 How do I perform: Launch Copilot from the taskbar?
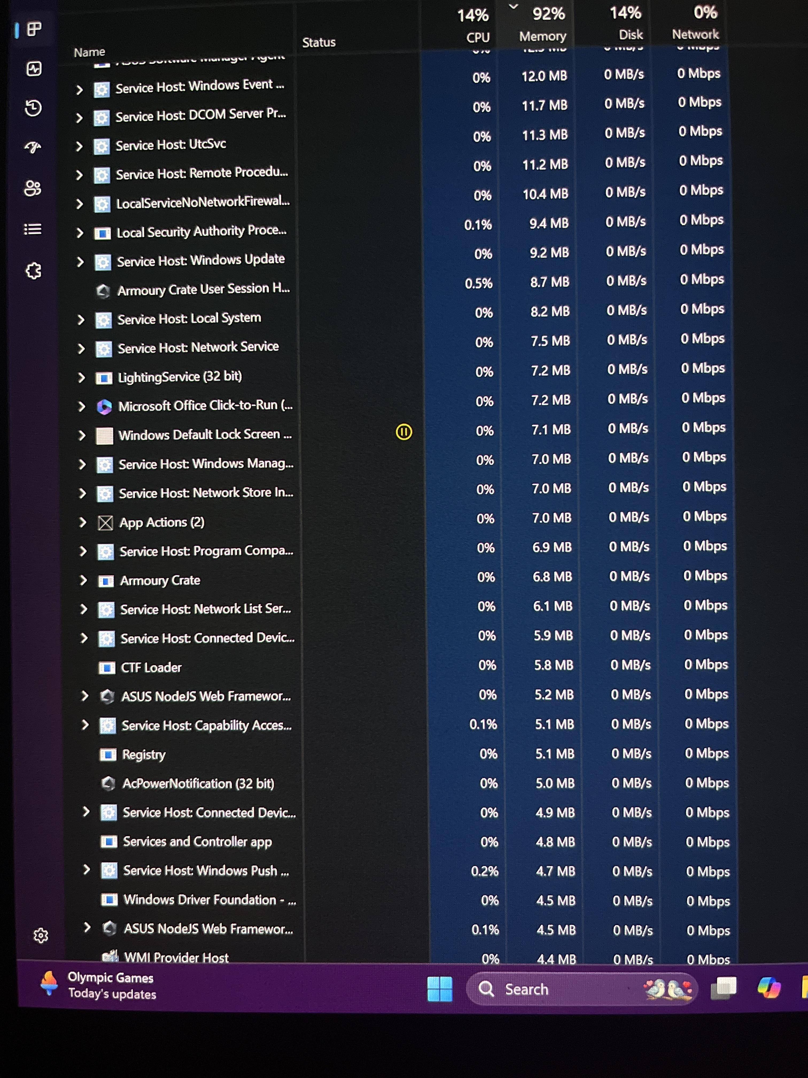769,988
